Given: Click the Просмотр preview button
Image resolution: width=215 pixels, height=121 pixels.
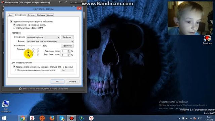Looking at the screenshot, I should (67, 46).
